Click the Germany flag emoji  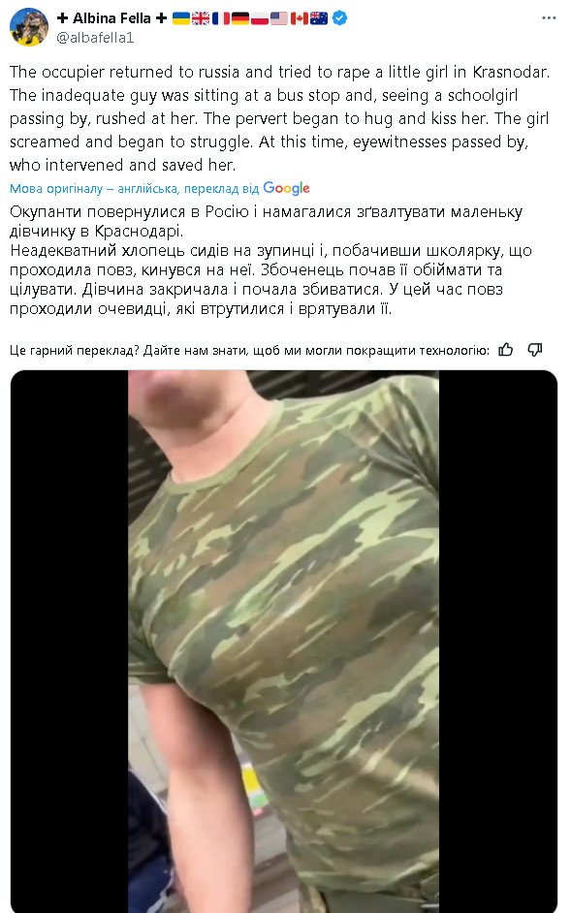point(240,18)
